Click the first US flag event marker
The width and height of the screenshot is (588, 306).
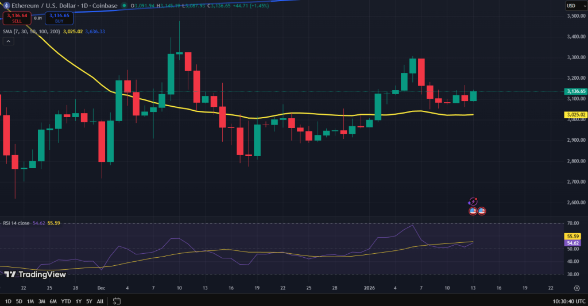coord(473,211)
